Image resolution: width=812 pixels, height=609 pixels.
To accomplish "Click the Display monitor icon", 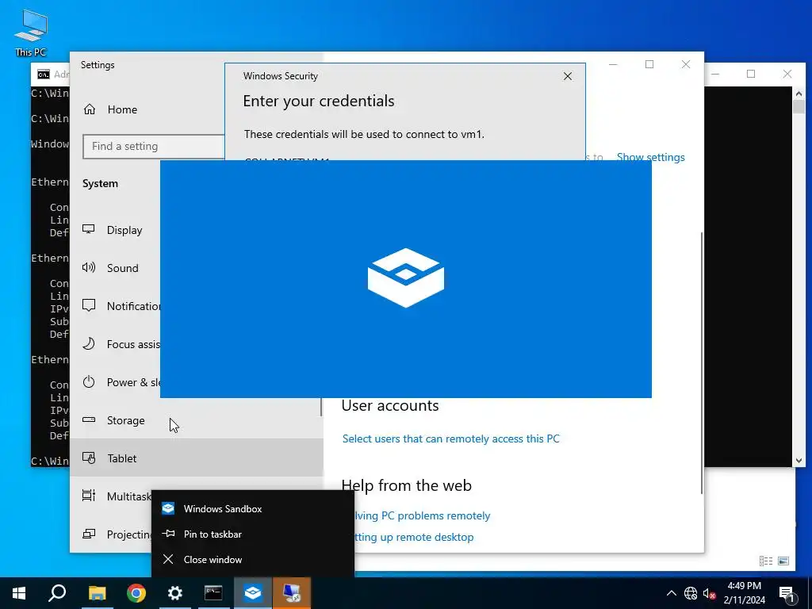I will [89, 229].
